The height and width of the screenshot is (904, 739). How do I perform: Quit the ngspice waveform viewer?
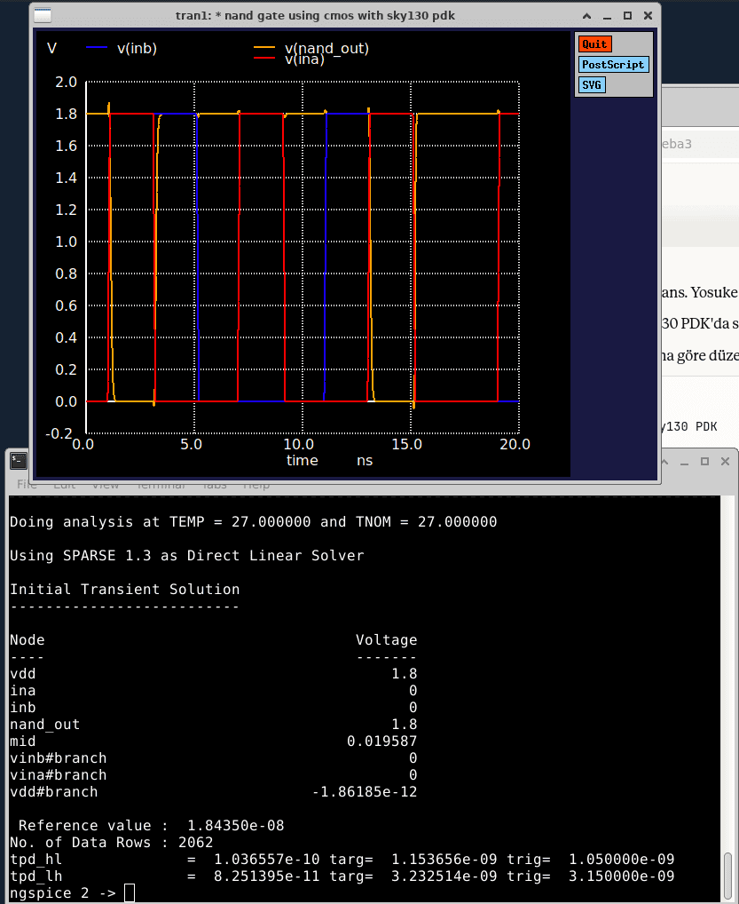click(594, 43)
